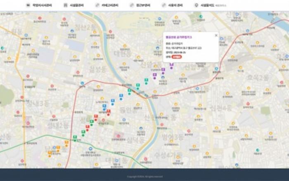Click the leftmost blue facility marker
Screen dimensions: 289x181
104,105
